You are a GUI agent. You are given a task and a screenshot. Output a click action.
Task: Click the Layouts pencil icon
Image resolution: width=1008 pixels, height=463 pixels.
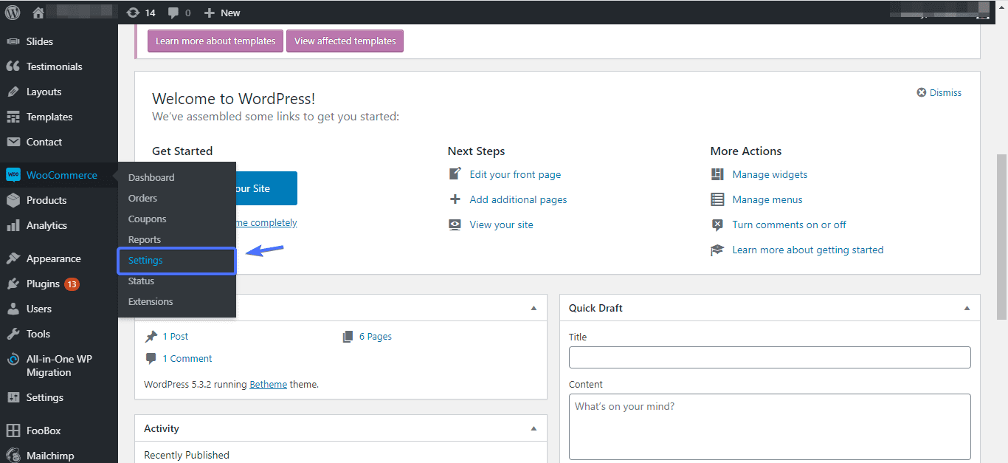coord(13,92)
